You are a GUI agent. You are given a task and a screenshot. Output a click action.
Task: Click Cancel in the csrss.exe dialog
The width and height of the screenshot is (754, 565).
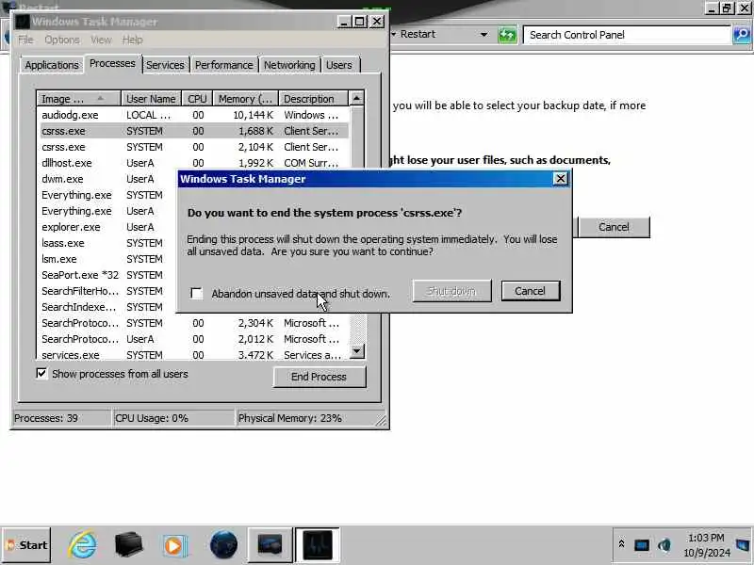[531, 291]
